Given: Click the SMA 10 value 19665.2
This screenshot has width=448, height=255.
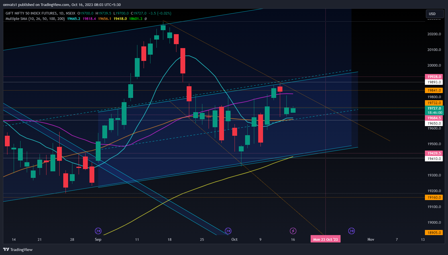Looking at the screenshot, I should tap(74, 19).
